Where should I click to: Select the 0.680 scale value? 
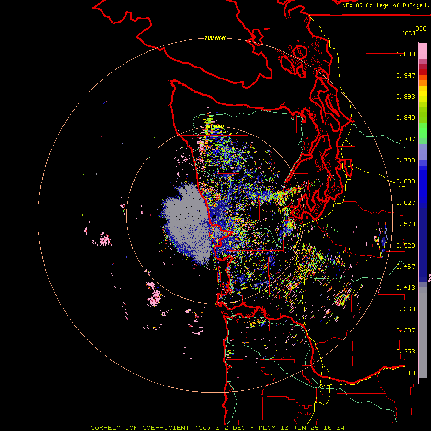pyautogui.click(x=406, y=181)
